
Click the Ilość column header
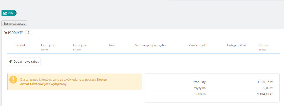[111, 45]
